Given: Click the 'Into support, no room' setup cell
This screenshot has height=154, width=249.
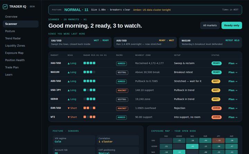Looking at the screenshot, I should (187, 117).
